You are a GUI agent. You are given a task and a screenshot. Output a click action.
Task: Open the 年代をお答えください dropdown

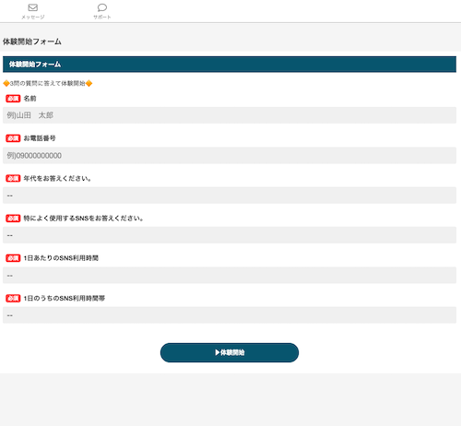point(230,195)
